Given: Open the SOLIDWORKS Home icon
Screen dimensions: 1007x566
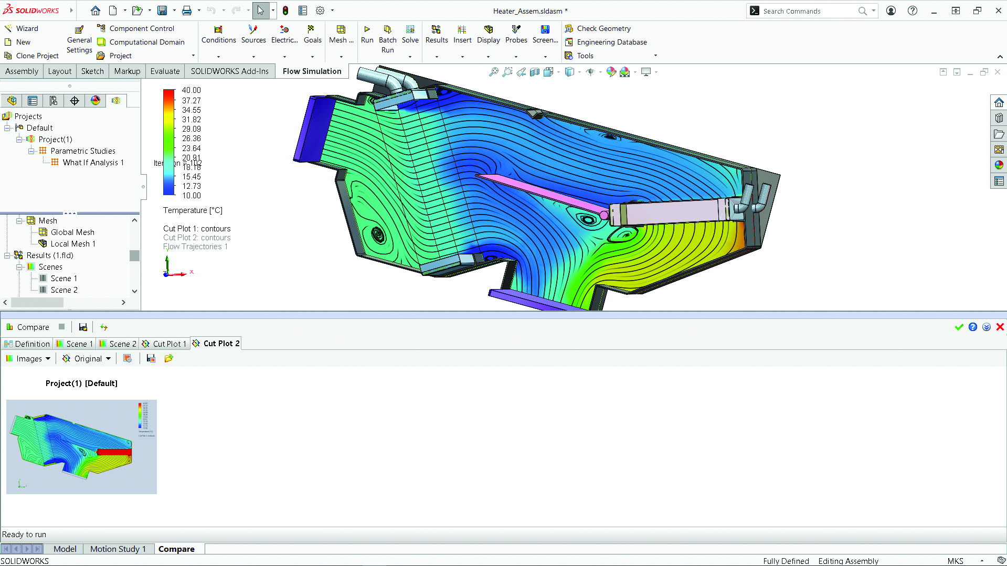Looking at the screenshot, I should click(95, 10).
